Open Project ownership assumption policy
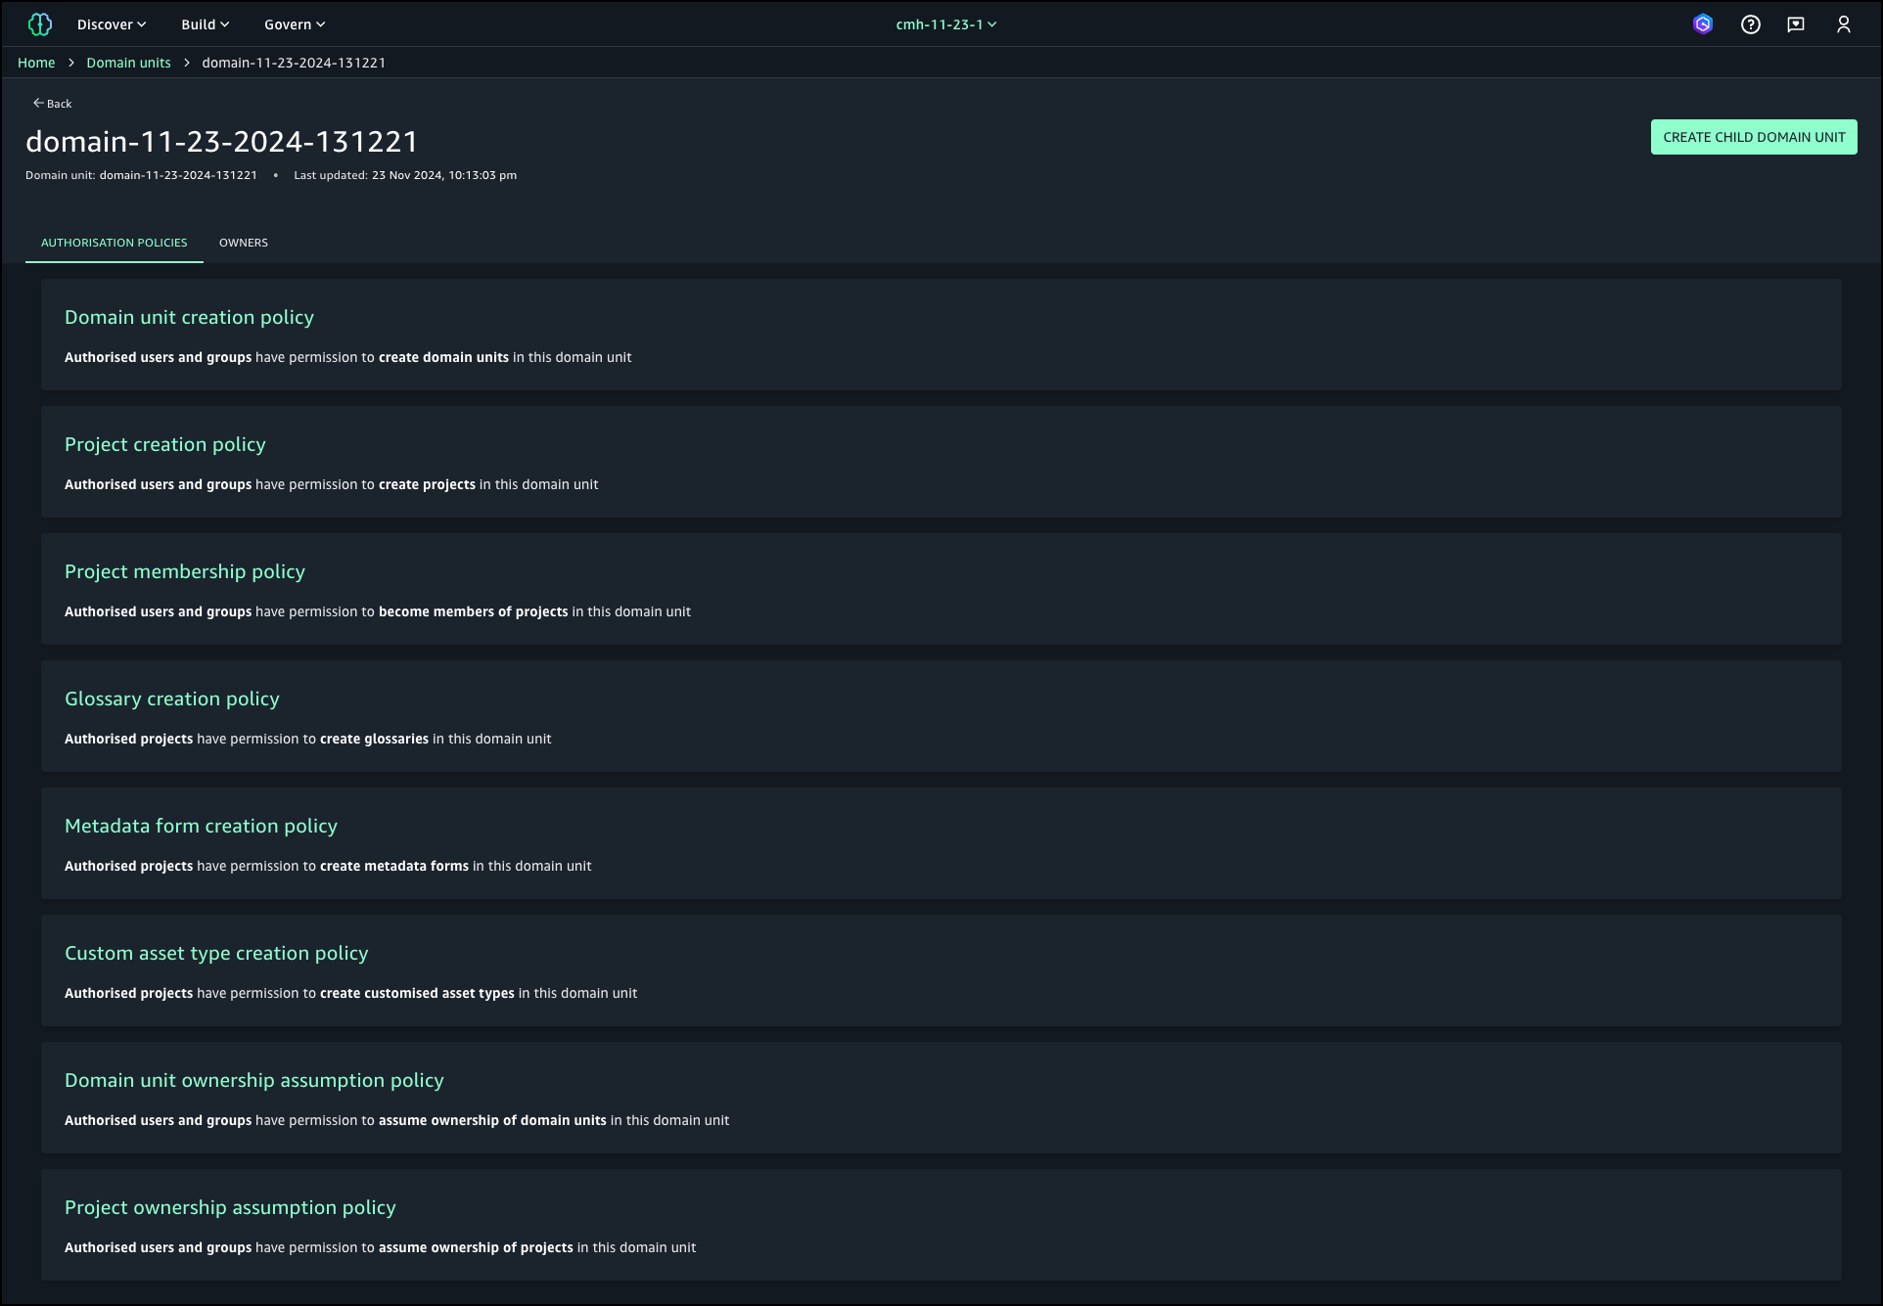1883x1306 pixels. tap(230, 1207)
